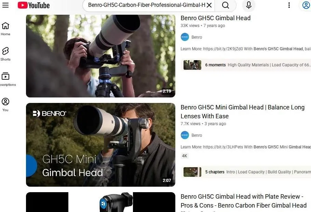Screen dimensions: 311x212
Task: Open title 'Benro GH5C Gimbal Head with Plate Review'
Action: (x=244, y=201)
